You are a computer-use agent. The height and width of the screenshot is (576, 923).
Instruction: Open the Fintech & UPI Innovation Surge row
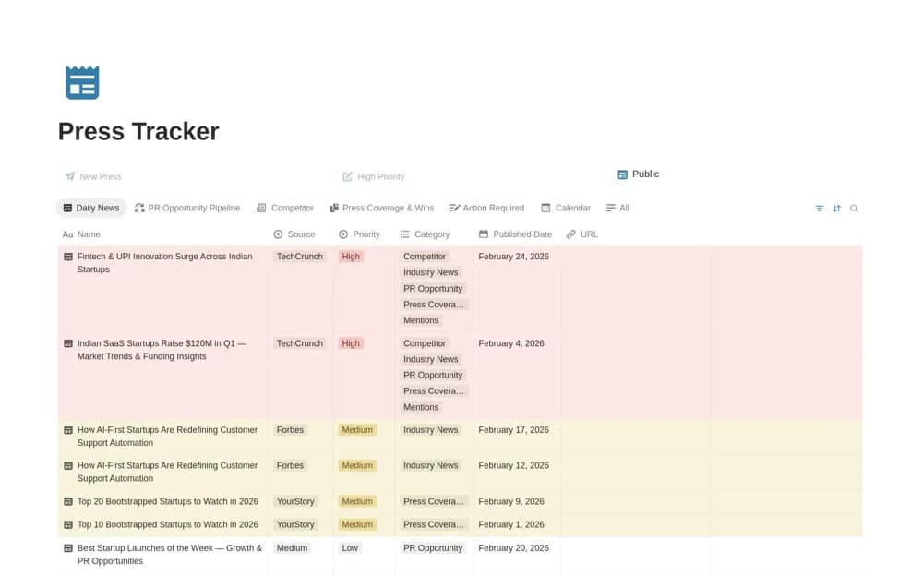coord(165,263)
